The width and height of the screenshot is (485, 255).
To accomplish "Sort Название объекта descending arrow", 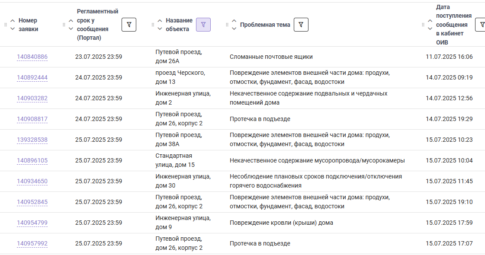I will (x=160, y=29).
